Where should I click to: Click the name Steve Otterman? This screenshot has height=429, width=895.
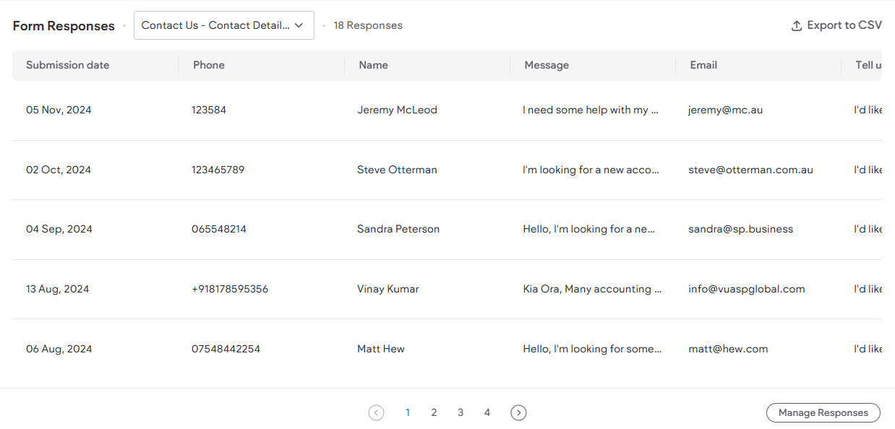(x=397, y=170)
